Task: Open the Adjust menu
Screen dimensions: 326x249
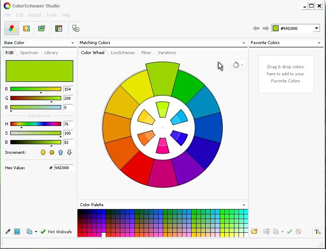Action: point(35,15)
